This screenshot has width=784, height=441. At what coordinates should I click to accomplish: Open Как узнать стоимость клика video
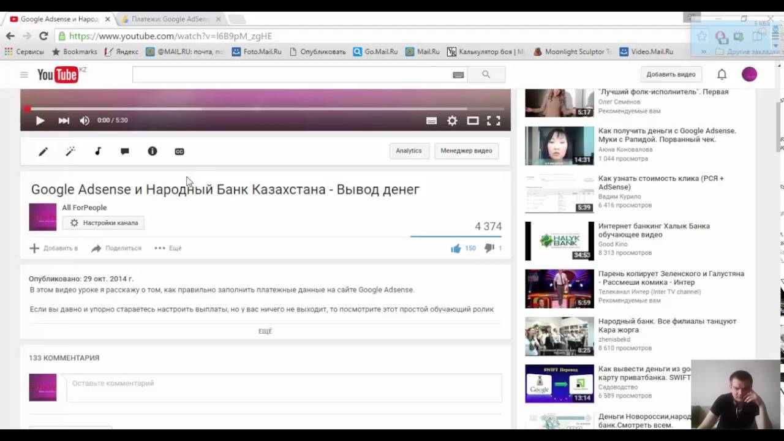[x=661, y=183]
